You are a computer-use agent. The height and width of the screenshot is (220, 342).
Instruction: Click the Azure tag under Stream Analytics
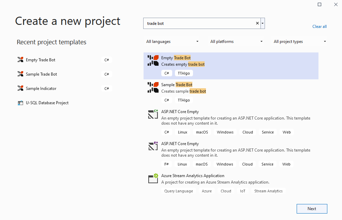(x=207, y=191)
